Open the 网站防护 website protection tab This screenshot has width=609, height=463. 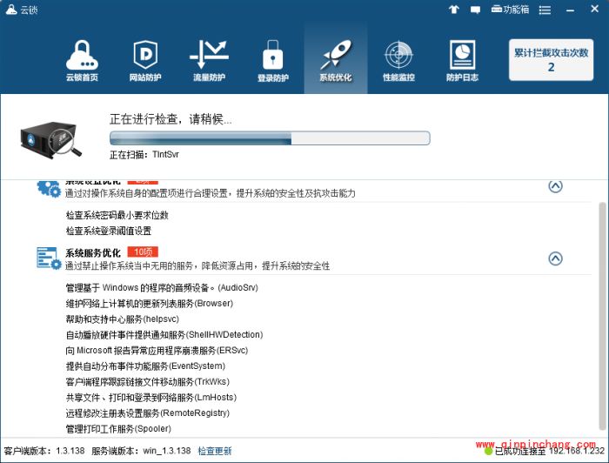(145, 61)
